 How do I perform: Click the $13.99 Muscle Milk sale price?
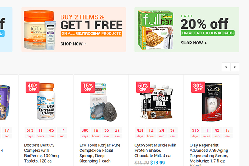coord(158,163)
